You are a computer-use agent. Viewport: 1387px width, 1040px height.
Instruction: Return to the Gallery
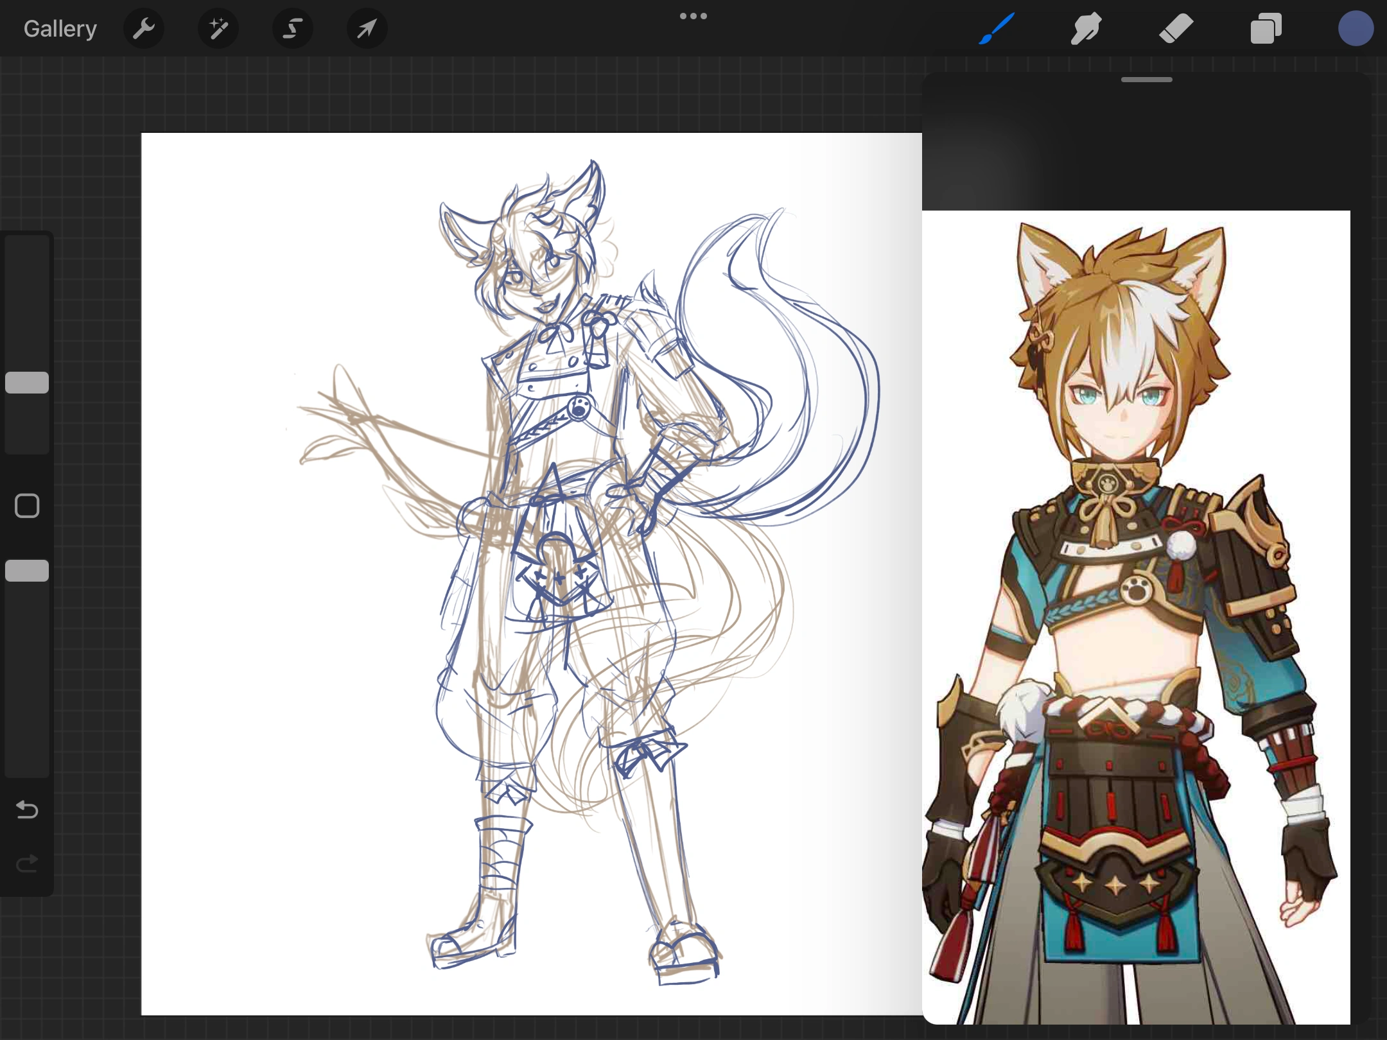(x=60, y=29)
